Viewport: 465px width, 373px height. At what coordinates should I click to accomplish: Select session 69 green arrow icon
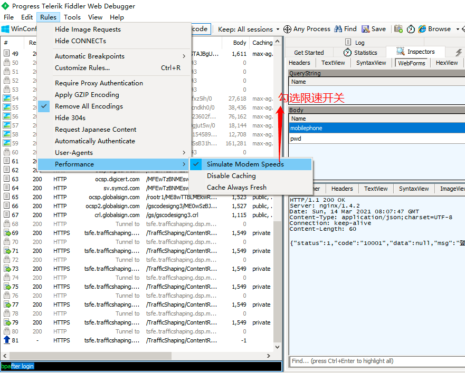(x=7, y=233)
